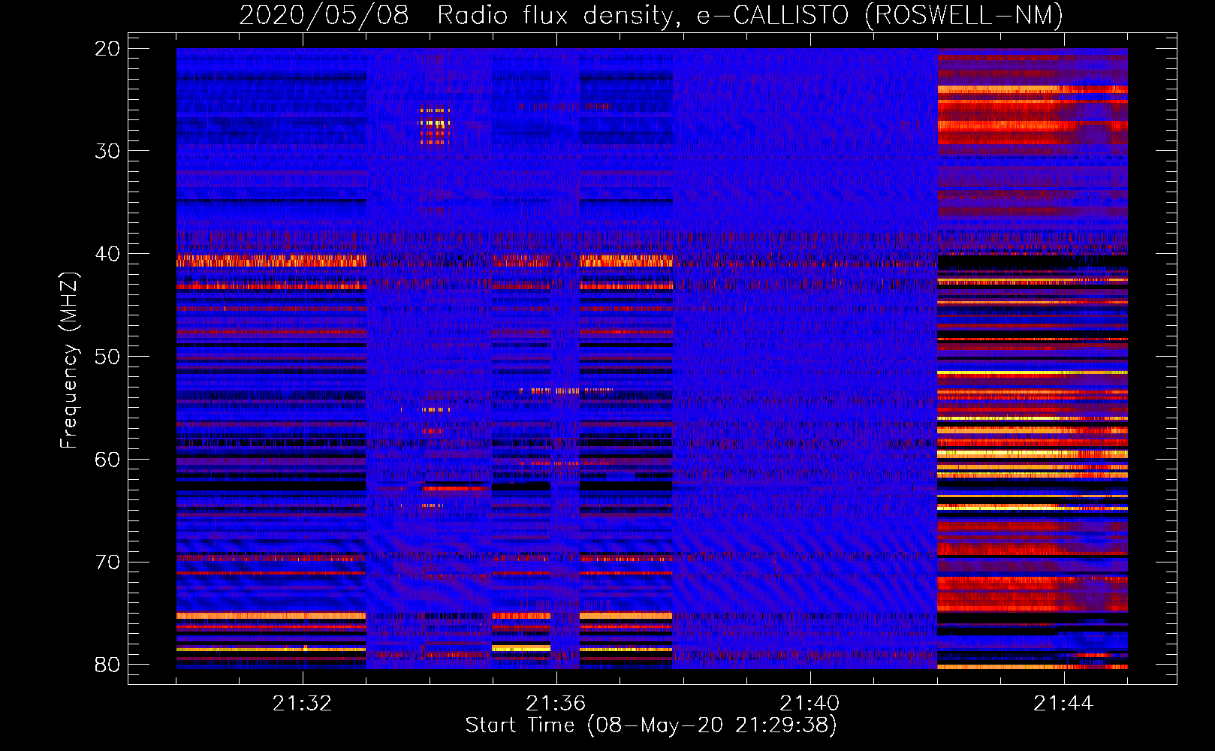1215x751 pixels.
Task: Click the Frequency (MHZ) axis label
Action: [x=69, y=360]
